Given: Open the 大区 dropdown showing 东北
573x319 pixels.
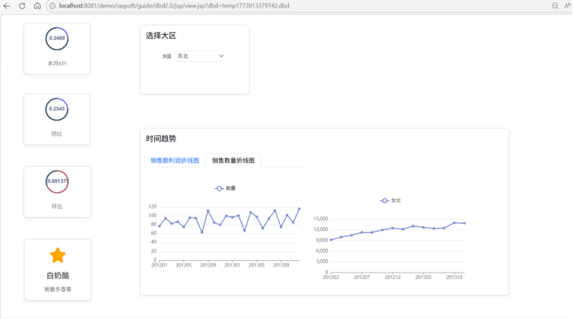Looking at the screenshot, I should point(200,56).
